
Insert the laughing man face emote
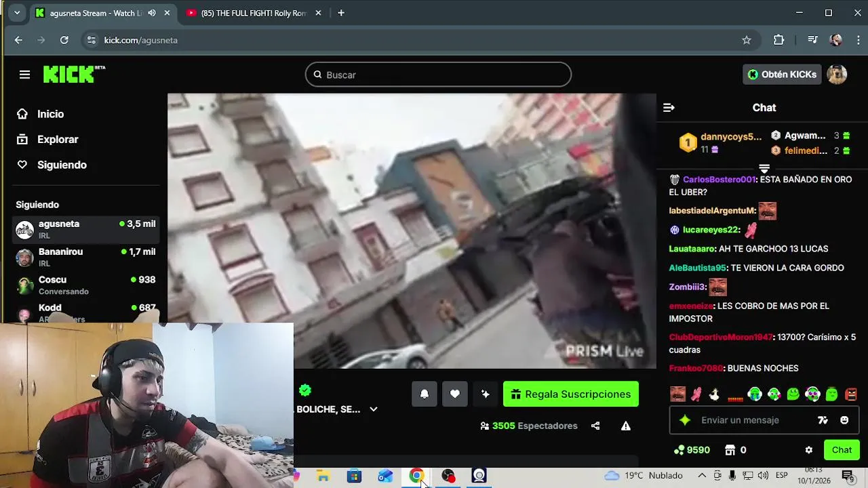[x=677, y=394]
